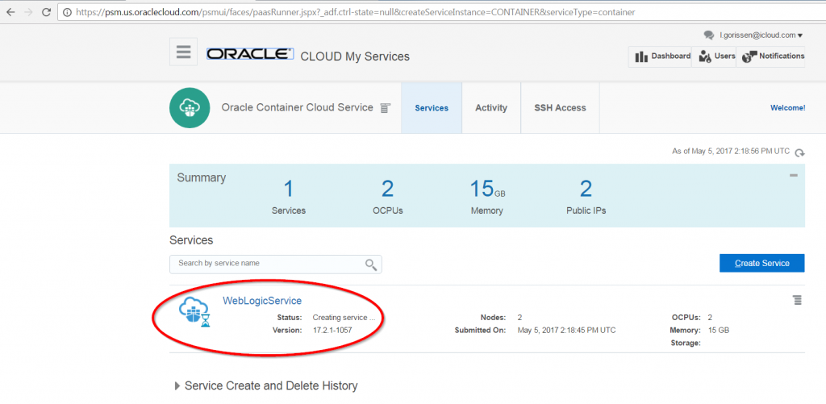Viewport: 826px width, 404px height.
Task: Open menu icon beside Oracle Container Cloud Service
Action: click(386, 108)
